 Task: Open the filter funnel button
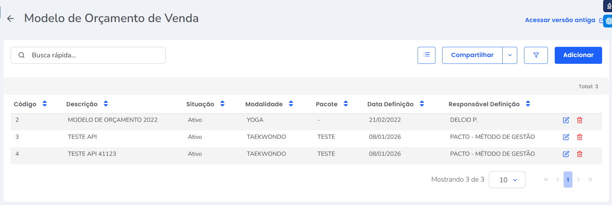[x=536, y=55]
